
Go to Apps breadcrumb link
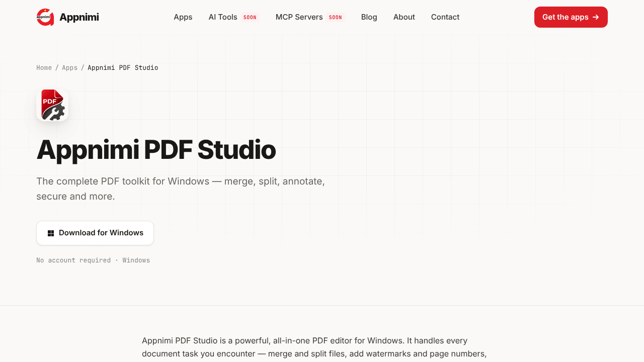point(70,68)
